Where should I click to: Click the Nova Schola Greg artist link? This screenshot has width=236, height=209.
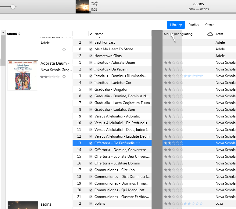[x=56, y=70]
